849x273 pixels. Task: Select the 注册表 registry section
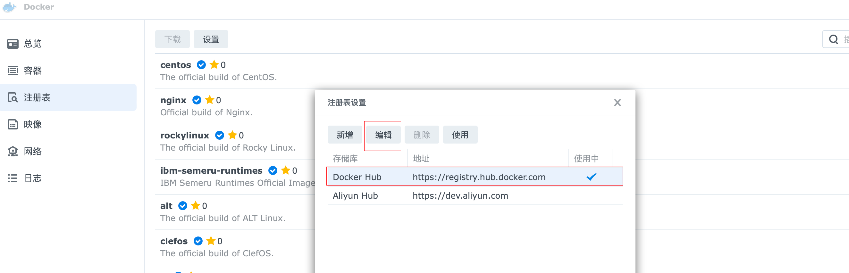click(68, 97)
